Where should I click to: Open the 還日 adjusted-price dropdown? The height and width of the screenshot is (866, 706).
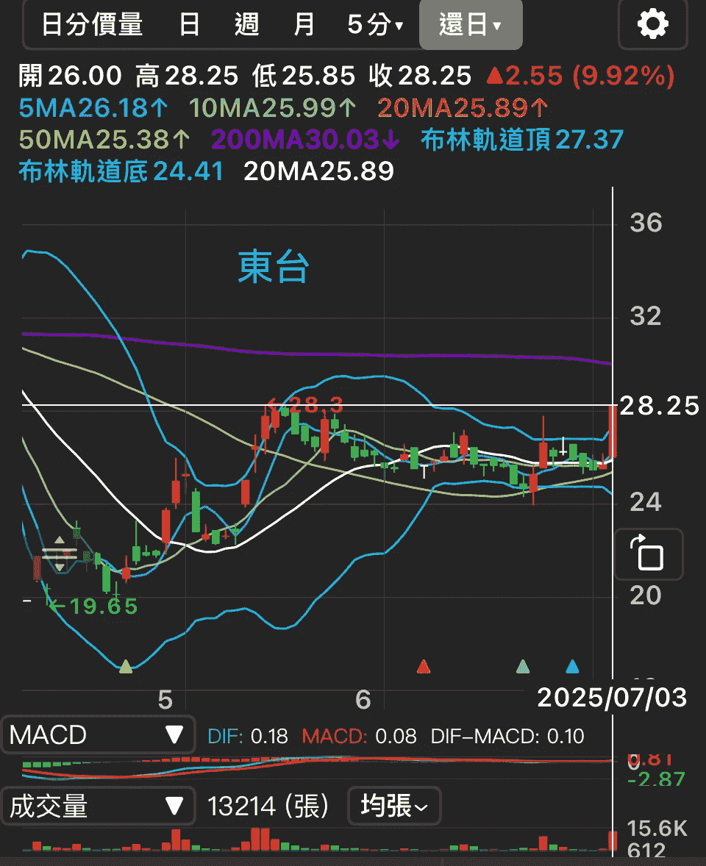point(471,25)
